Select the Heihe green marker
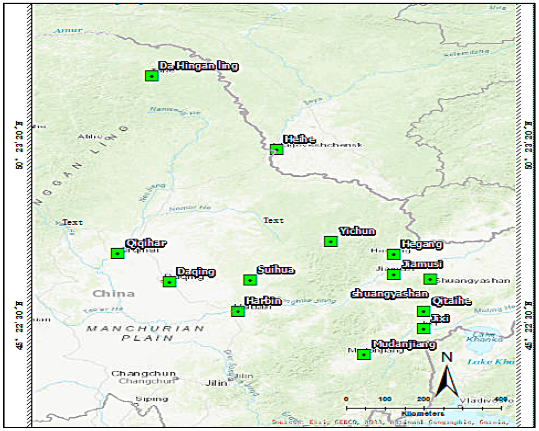This screenshot has height=431, width=539. (276, 149)
